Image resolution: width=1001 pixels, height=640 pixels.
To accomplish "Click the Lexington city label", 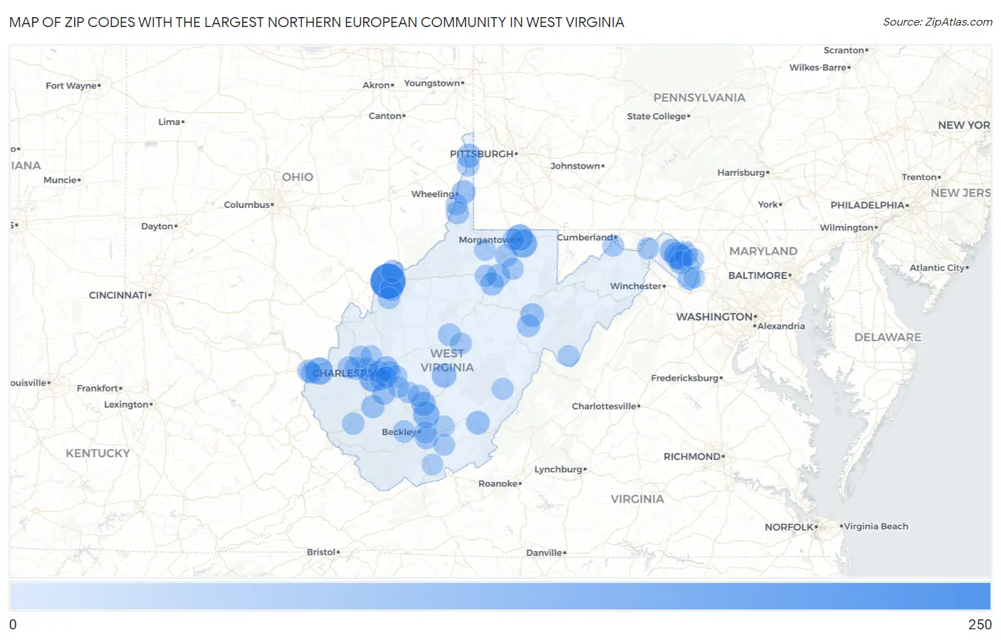I will [126, 404].
